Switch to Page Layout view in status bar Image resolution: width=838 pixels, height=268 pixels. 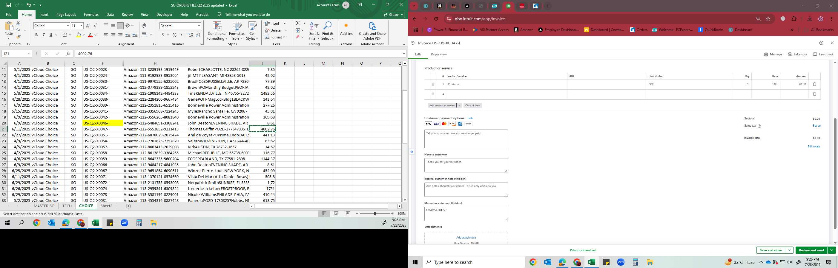click(336, 214)
